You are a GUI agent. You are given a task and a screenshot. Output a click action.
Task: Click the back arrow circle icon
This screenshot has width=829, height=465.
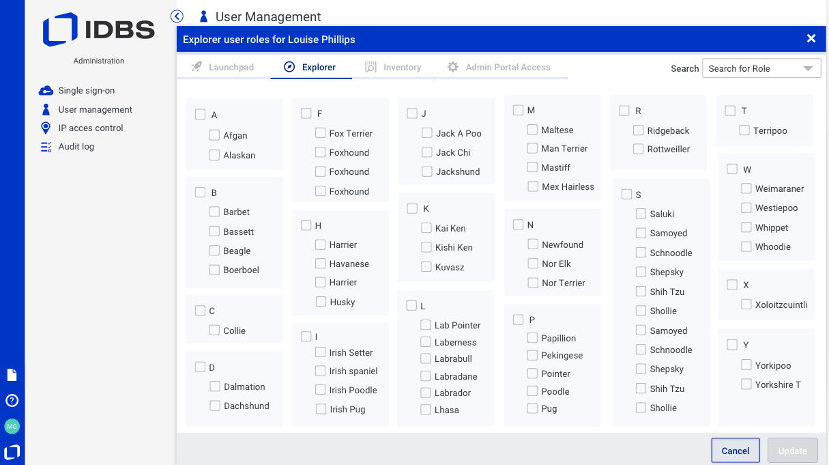(177, 16)
